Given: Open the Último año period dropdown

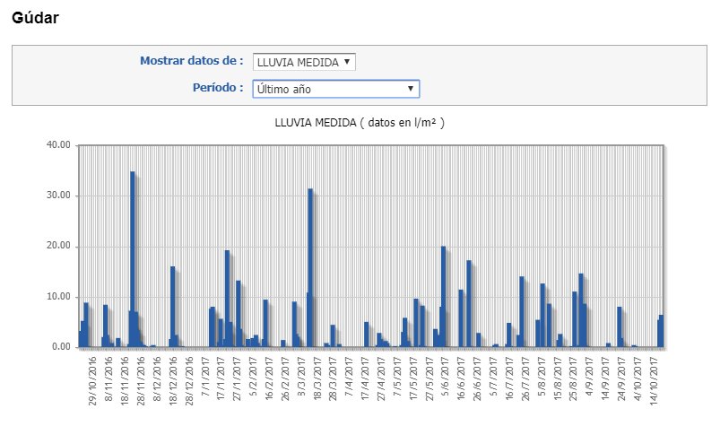Looking at the screenshot, I should (335, 89).
